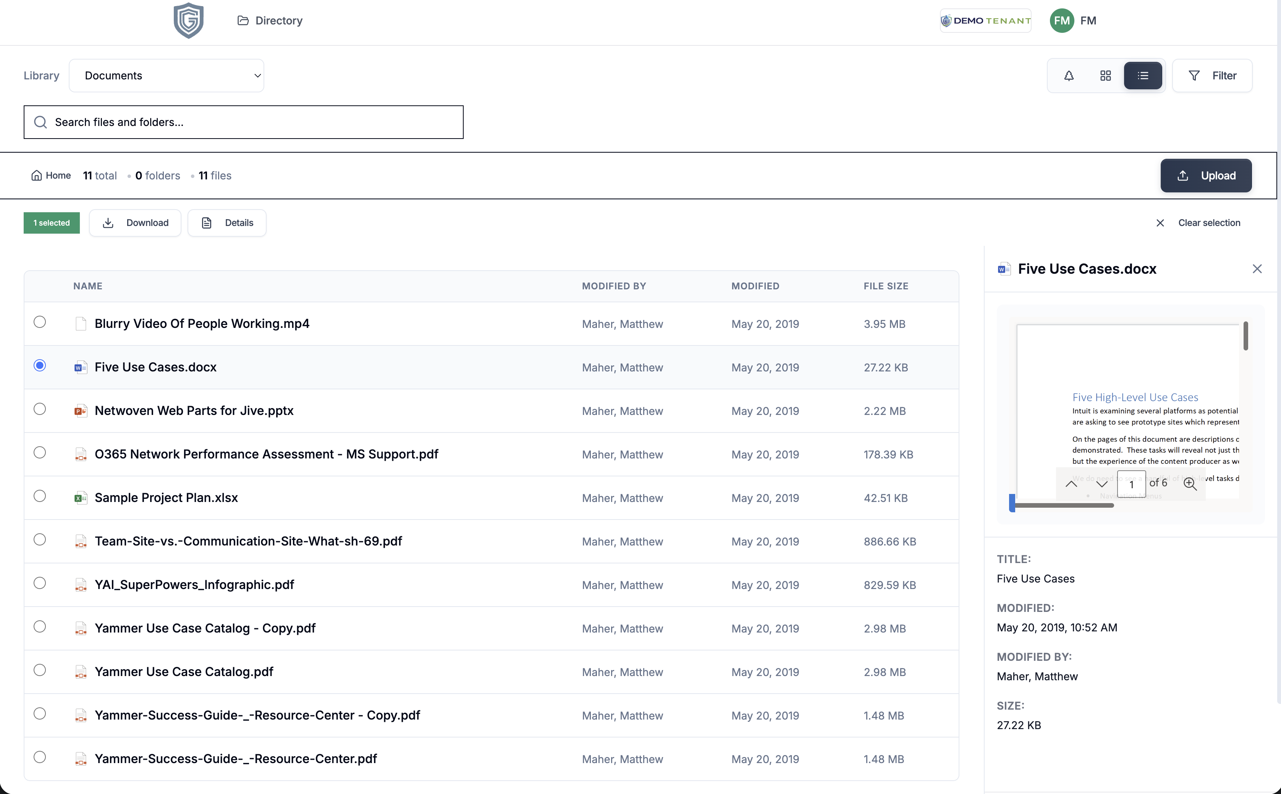Image resolution: width=1281 pixels, height=794 pixels.
Task: Open the Filter panel
Action: (1212, 76)
